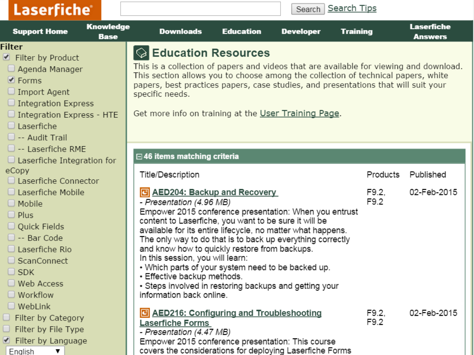Check the Plus filter checkbox

[x=11, y=214]
